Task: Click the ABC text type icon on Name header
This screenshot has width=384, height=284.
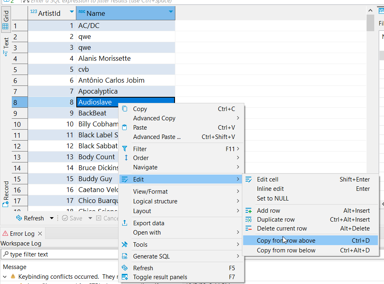Action: coord(82,13)
